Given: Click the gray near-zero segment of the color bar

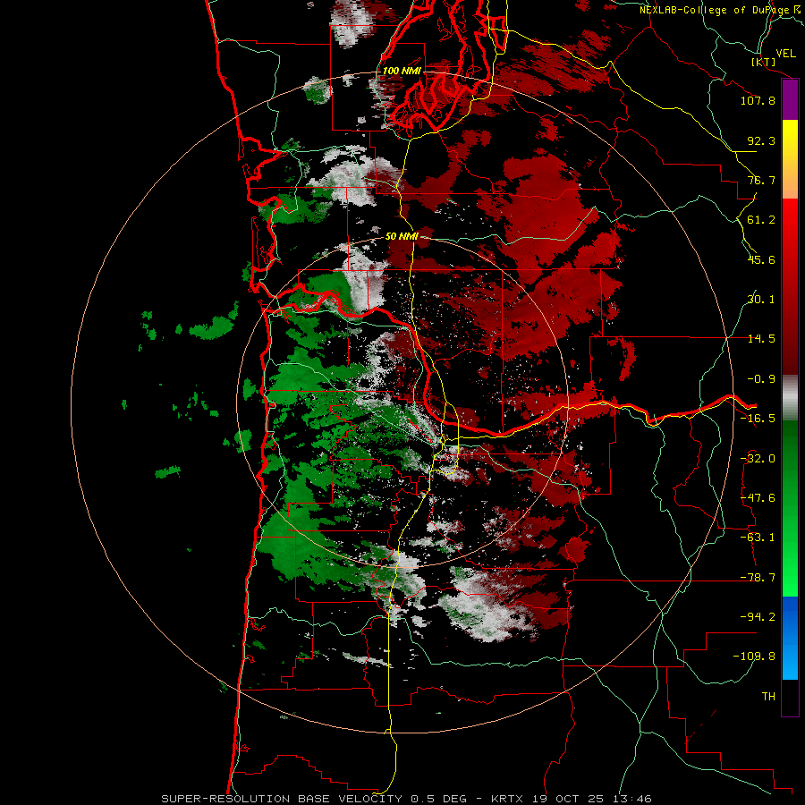Looking at the screenshot, I should (x=790, y=398).
